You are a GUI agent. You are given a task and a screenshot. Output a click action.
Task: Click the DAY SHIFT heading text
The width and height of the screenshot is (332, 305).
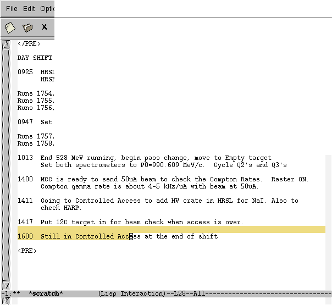tap(35, 58)
